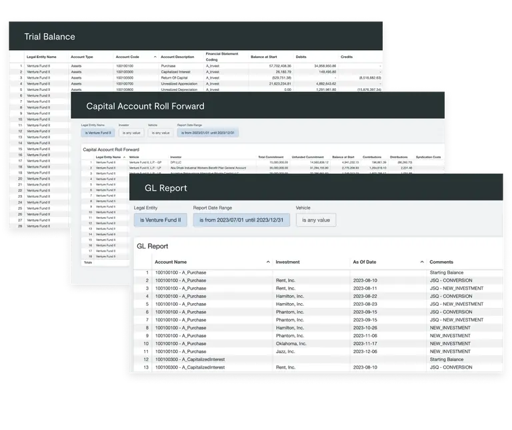Screen dimensions: 512x430
Task: Open the GL Report Vehicle filter 'is any value'
Action: coord(316,220)
